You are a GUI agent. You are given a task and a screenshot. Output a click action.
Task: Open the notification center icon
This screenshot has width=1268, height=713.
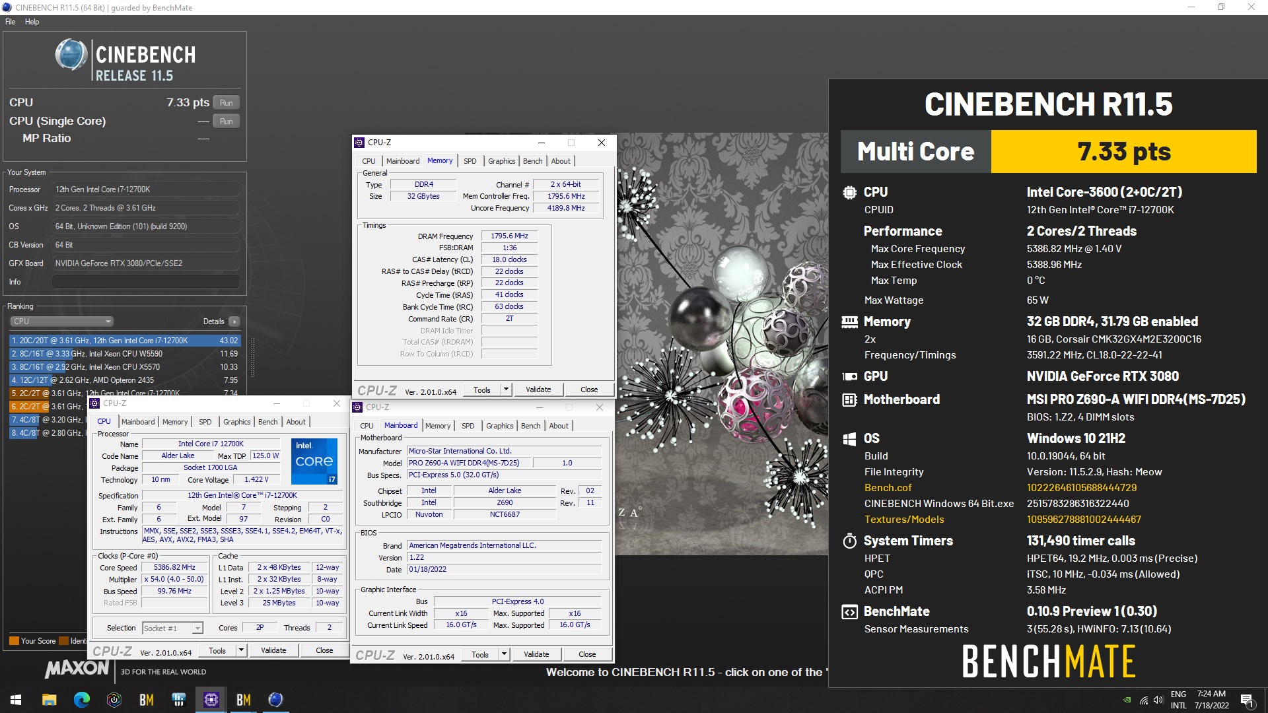1247,700
